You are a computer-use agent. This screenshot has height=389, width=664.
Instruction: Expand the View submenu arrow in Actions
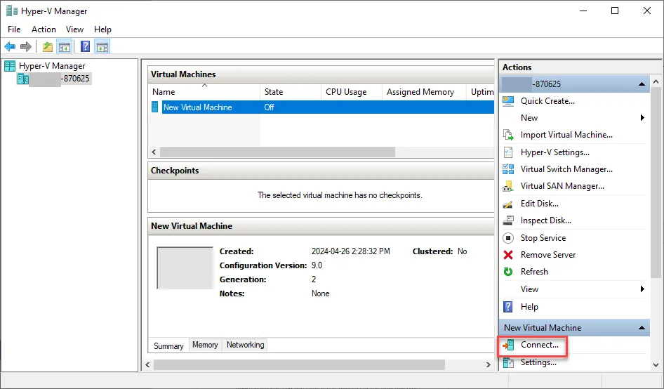pyautogui.click(x=642, y=289)
